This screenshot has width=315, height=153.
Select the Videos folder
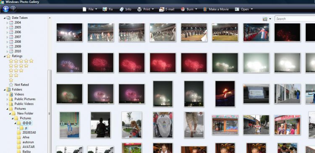click(16, 94)
